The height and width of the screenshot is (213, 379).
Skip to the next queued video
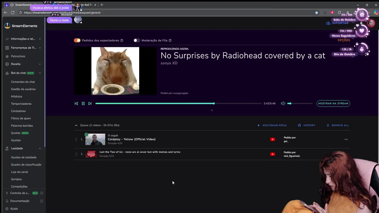point(90,104)
